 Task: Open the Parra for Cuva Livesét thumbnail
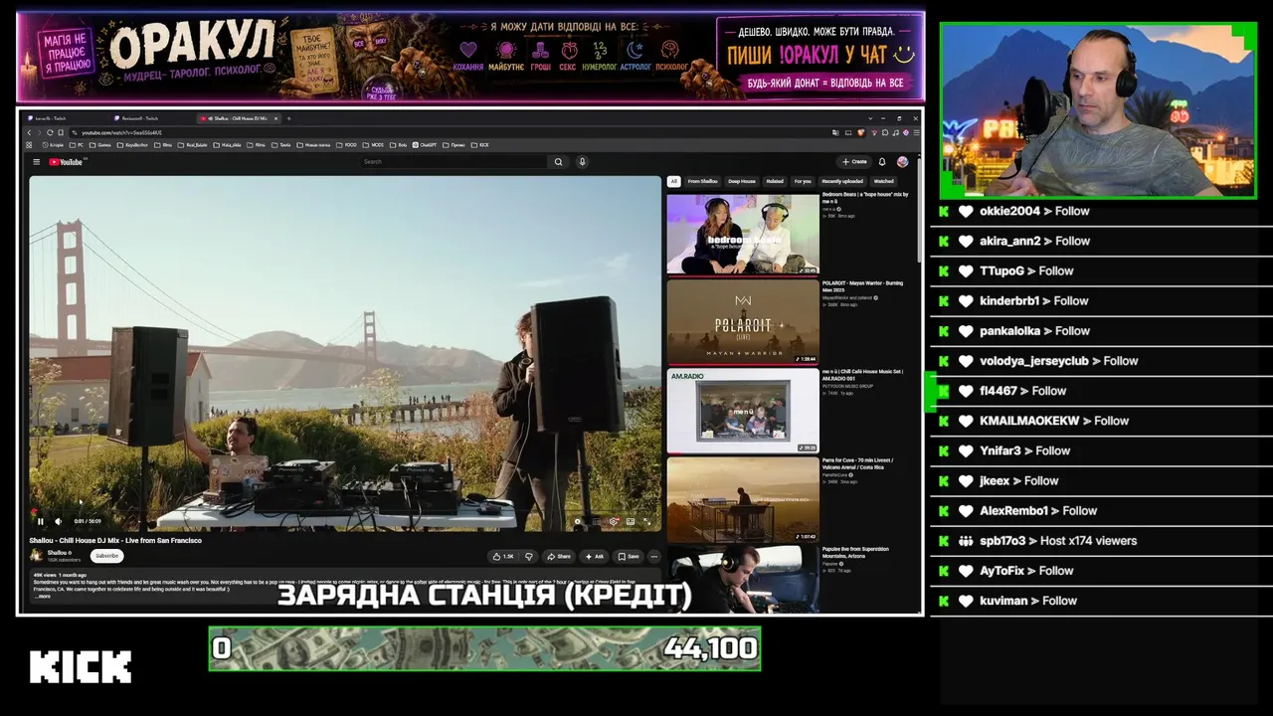point(743,499)
